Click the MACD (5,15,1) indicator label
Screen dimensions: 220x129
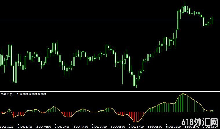click(x=23, y=94)
